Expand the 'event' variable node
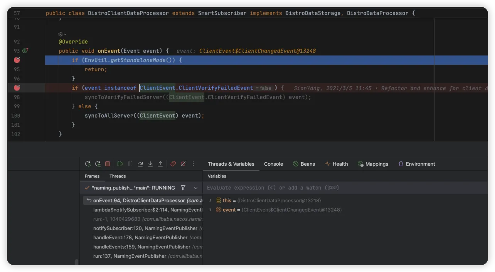The height and width of the screenshot is (272, 495). click(210, 210)
